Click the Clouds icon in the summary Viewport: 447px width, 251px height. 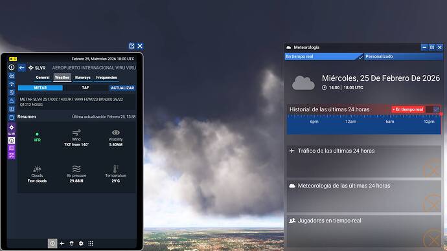(x=37, y=169)
